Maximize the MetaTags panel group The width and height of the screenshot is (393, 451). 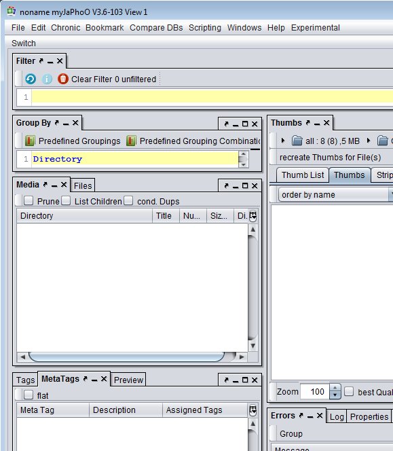[x=245, y=380]
